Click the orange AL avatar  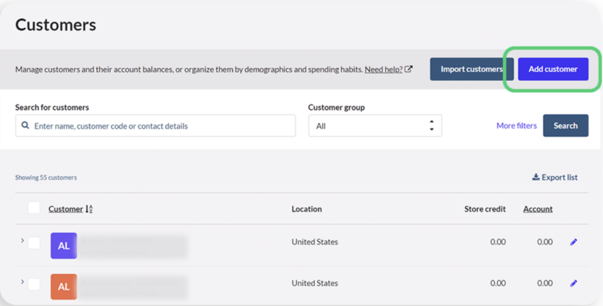(x=64, y=287)
